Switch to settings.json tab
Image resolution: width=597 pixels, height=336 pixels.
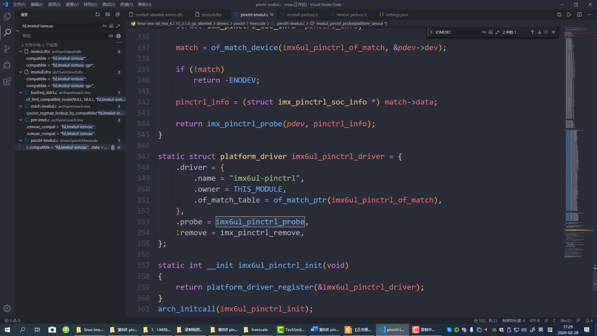click(x=394, y=14)
